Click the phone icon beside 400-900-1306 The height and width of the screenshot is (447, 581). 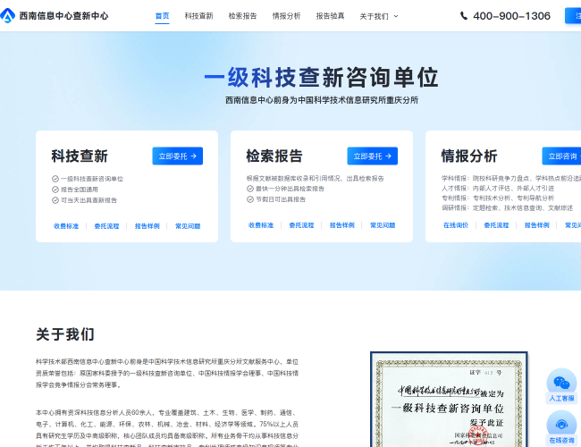(x=464, y=16)
